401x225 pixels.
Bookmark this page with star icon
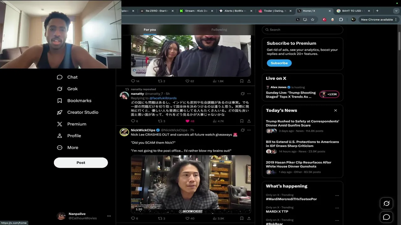click(x=313, y=19)
